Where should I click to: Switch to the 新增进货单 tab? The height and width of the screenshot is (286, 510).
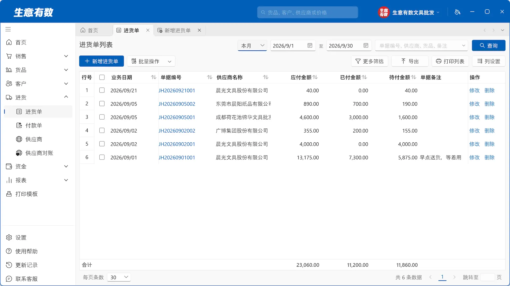[x=174, y=30]
